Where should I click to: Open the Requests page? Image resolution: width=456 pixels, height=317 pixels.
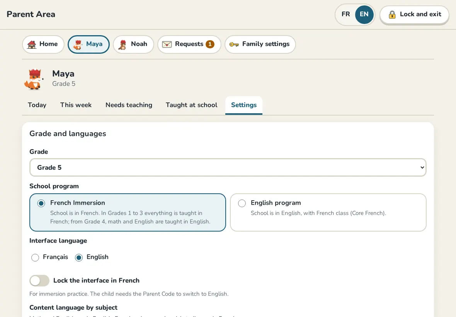click(189, 44)
